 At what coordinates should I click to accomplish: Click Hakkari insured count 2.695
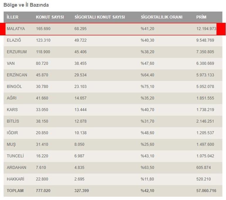[x=79, y=179]
